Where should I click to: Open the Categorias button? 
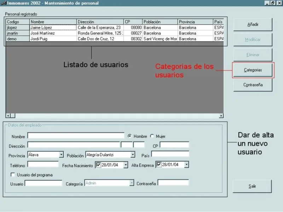pos(253,70)
